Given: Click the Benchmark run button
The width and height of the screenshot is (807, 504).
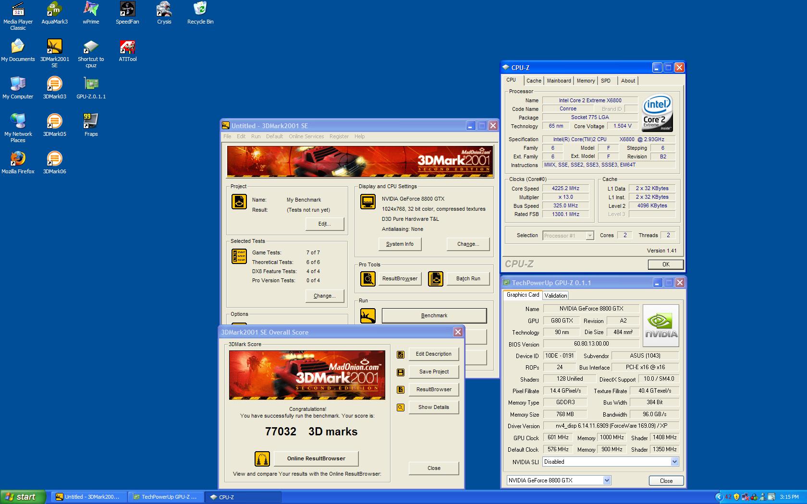Looking at the screenshot, I should click(434, 316).
